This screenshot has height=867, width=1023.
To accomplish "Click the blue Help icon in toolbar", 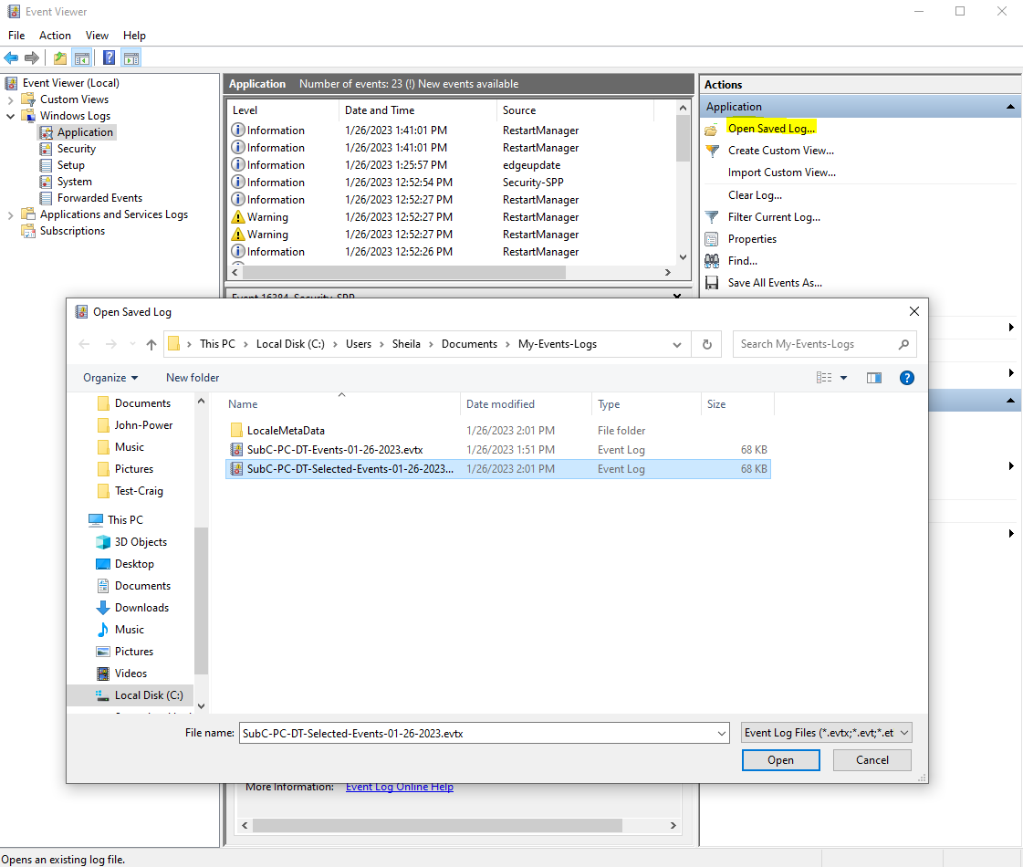I will tap(109, 58).
